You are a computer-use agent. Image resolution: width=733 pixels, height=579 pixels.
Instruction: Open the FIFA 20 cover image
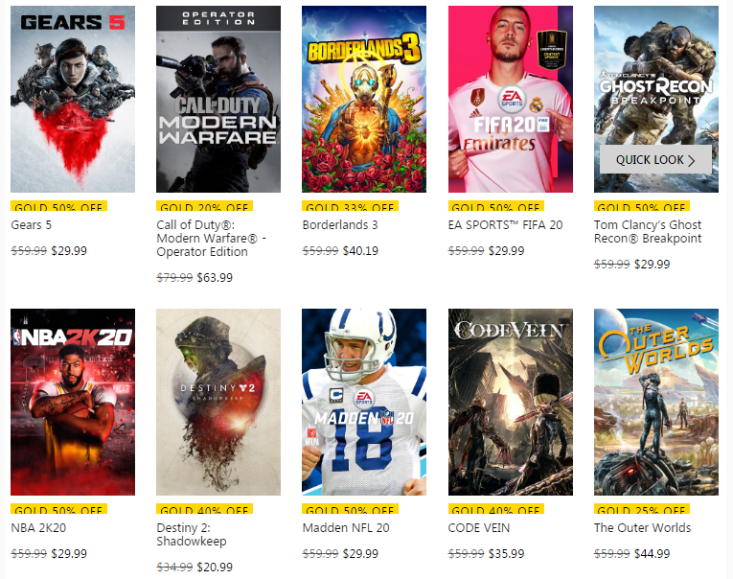[x=511, y=99]
